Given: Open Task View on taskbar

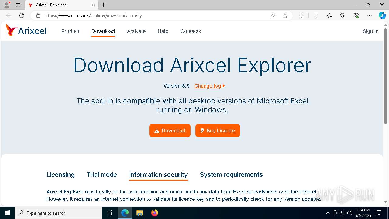Looking at the screenshot, I should [x=109, y=213].
